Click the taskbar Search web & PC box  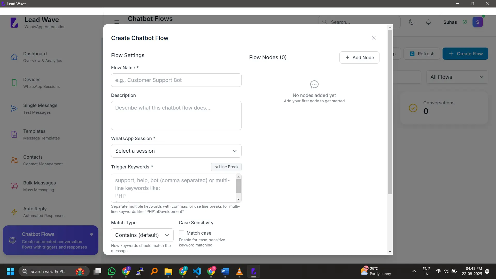coord(54,271)
